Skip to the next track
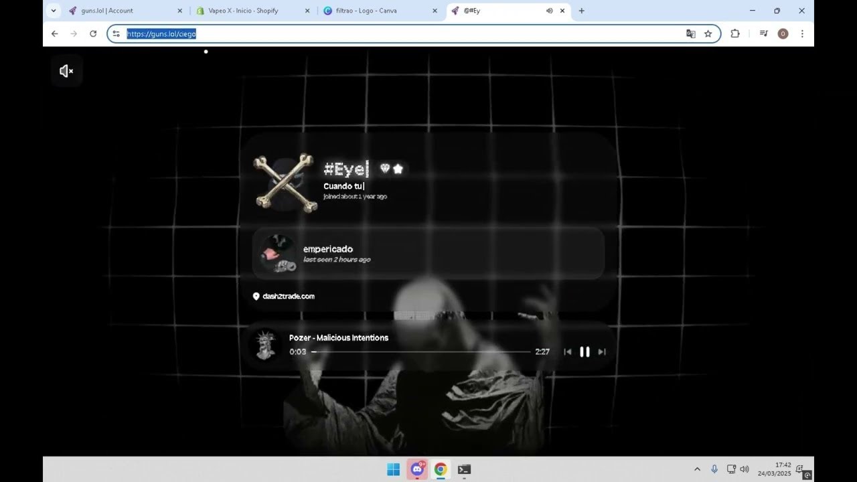The image size is (857, 482). pos(602,351)
